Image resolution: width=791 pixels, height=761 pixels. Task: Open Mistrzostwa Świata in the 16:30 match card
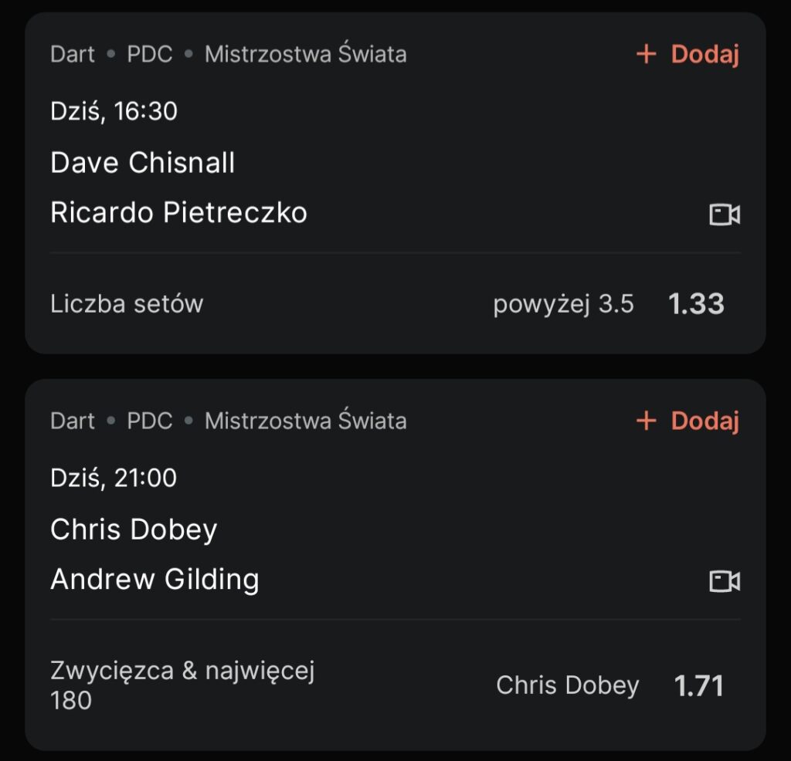(305, 55)
